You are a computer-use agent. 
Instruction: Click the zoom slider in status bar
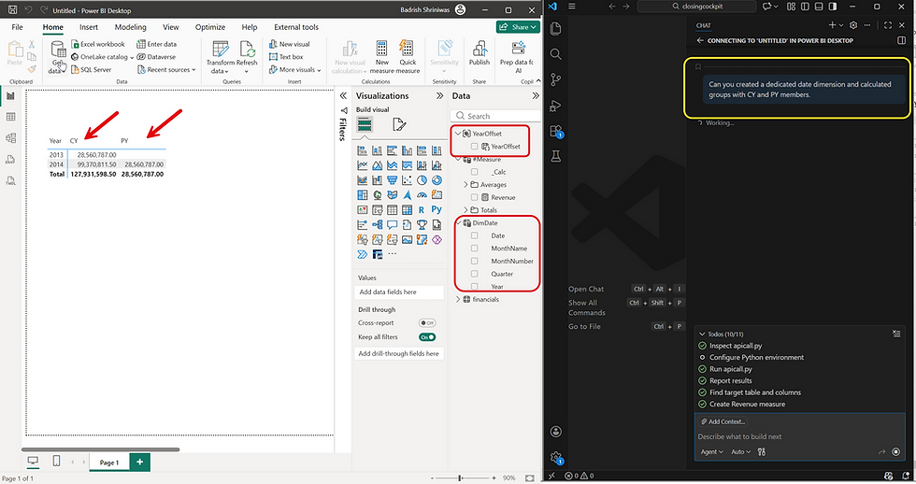(x=460, y=478)
